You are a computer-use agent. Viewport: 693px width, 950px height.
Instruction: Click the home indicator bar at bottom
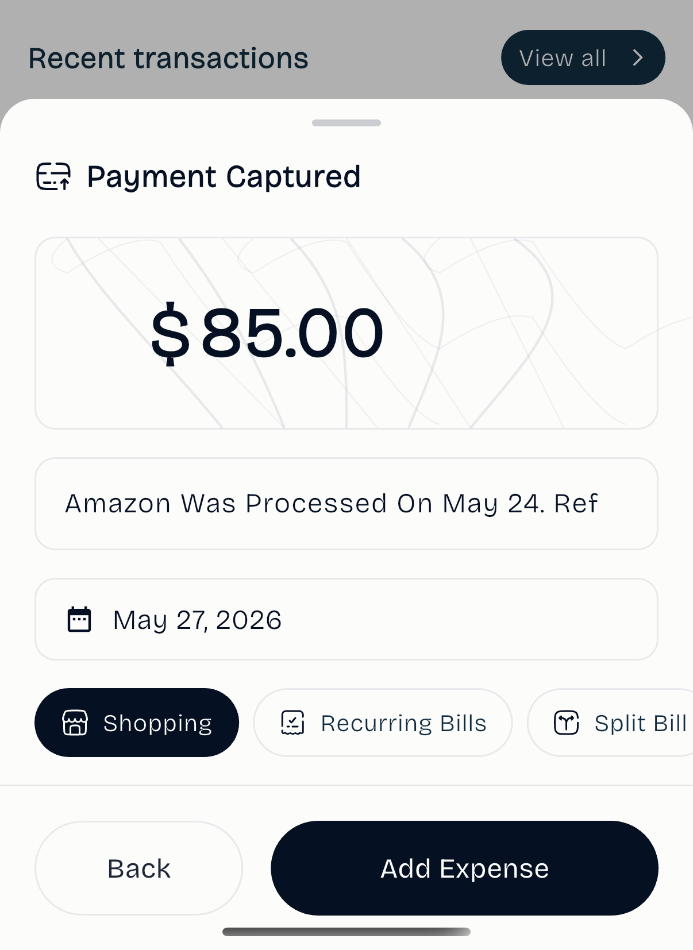(346, 932)
